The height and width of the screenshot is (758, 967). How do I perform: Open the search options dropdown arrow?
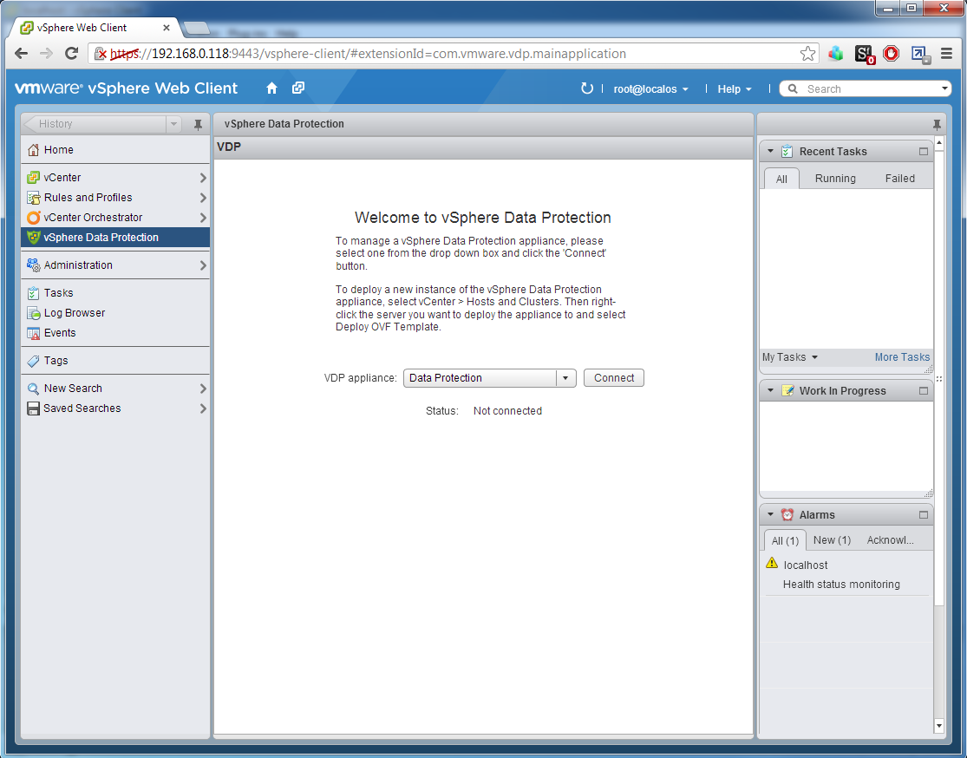tap(944, 88)
